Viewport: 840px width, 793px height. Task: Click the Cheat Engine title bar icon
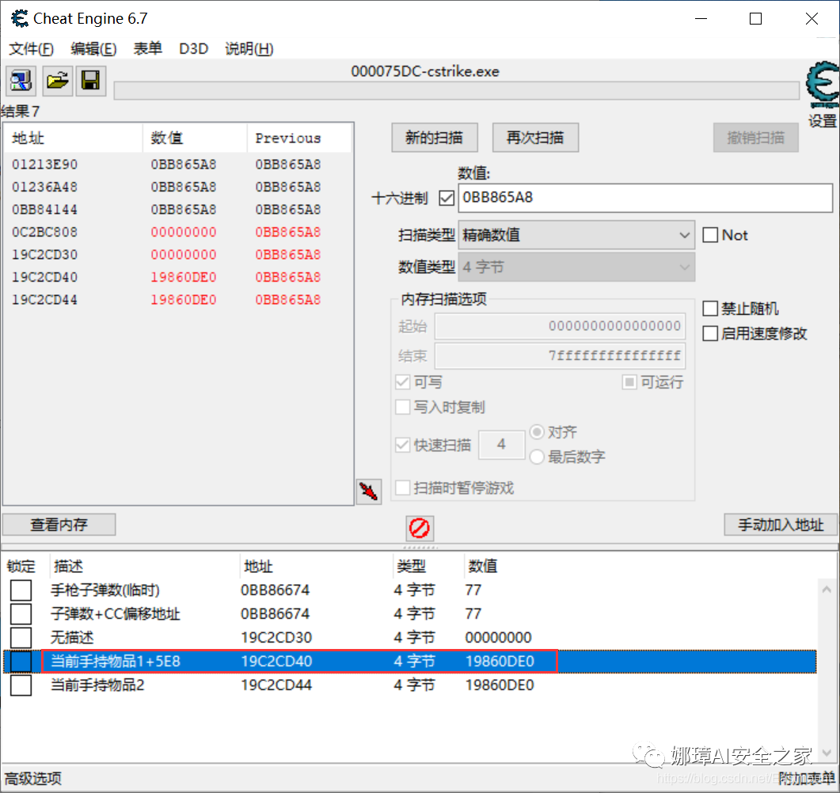[x=20, y=19]
